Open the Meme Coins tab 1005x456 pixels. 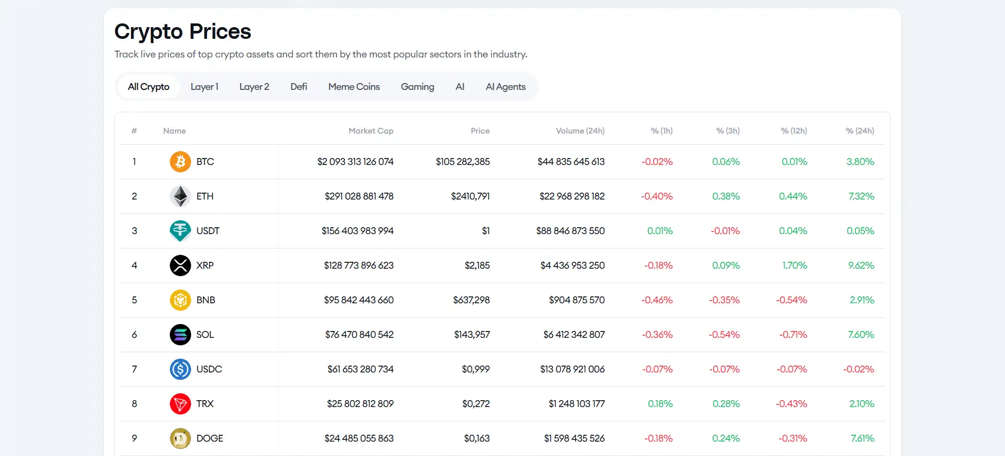pyautogui.click(x=353, y=87)
